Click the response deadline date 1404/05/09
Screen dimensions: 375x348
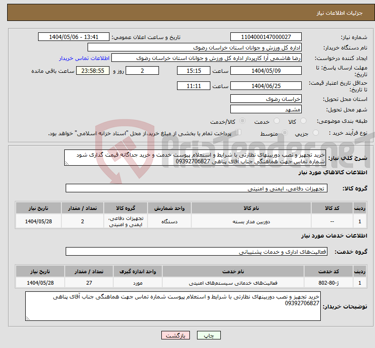[x=266, y=70]
